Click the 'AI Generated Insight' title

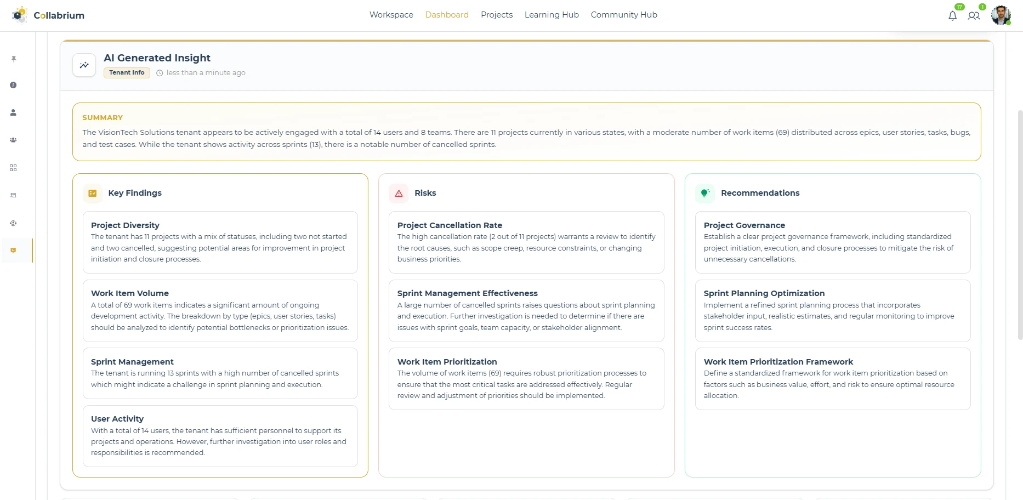157,58
